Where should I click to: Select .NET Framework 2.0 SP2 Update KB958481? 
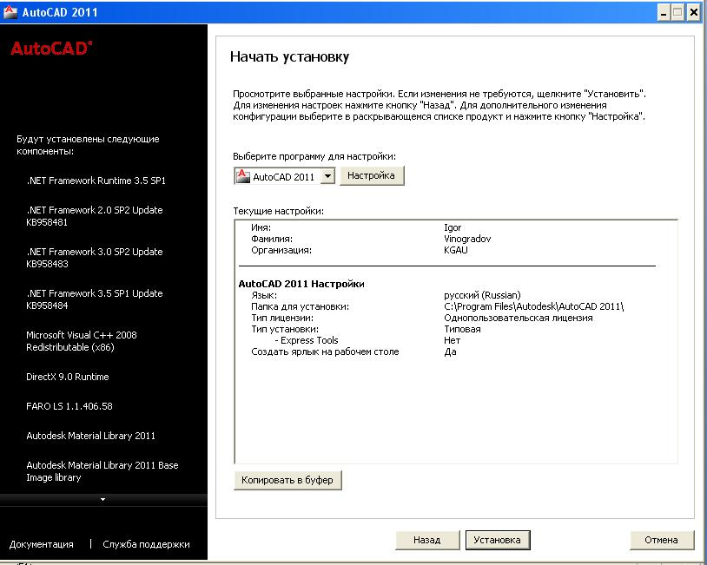click(x=94, y=216)
